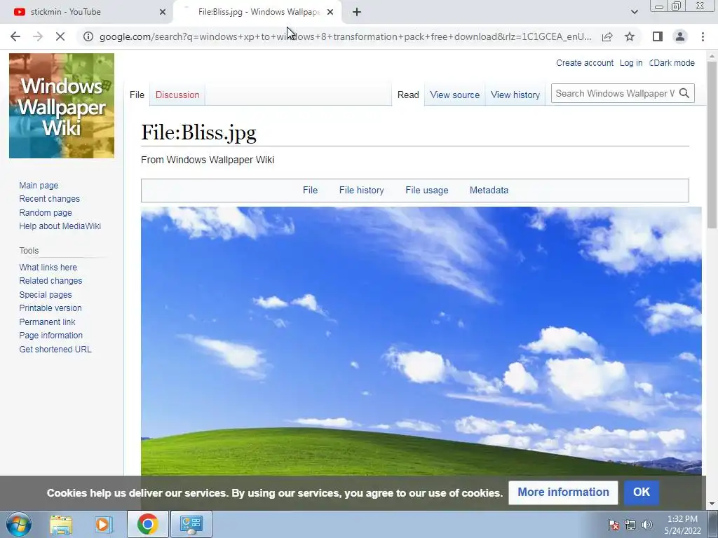The image size is (718, 538).
Task: Open the network tray icon
Action: tap(630, 525)
